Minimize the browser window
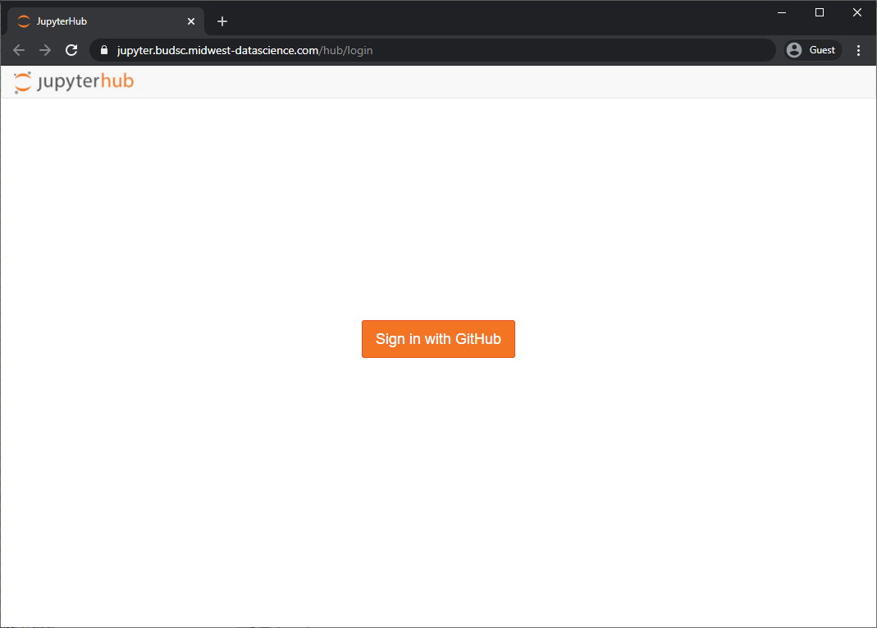Viewport: 877px width, 628px height. [782, 12]
